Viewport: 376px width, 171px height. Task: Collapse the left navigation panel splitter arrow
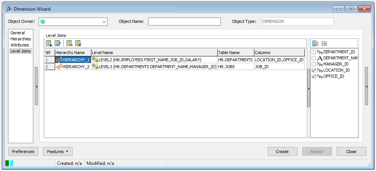pyautogui.click(x=36, y=86)
